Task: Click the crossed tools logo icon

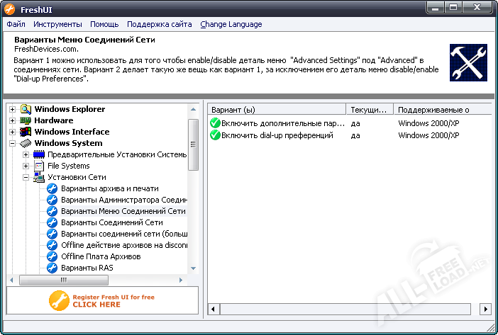Action: pos(467,62)
